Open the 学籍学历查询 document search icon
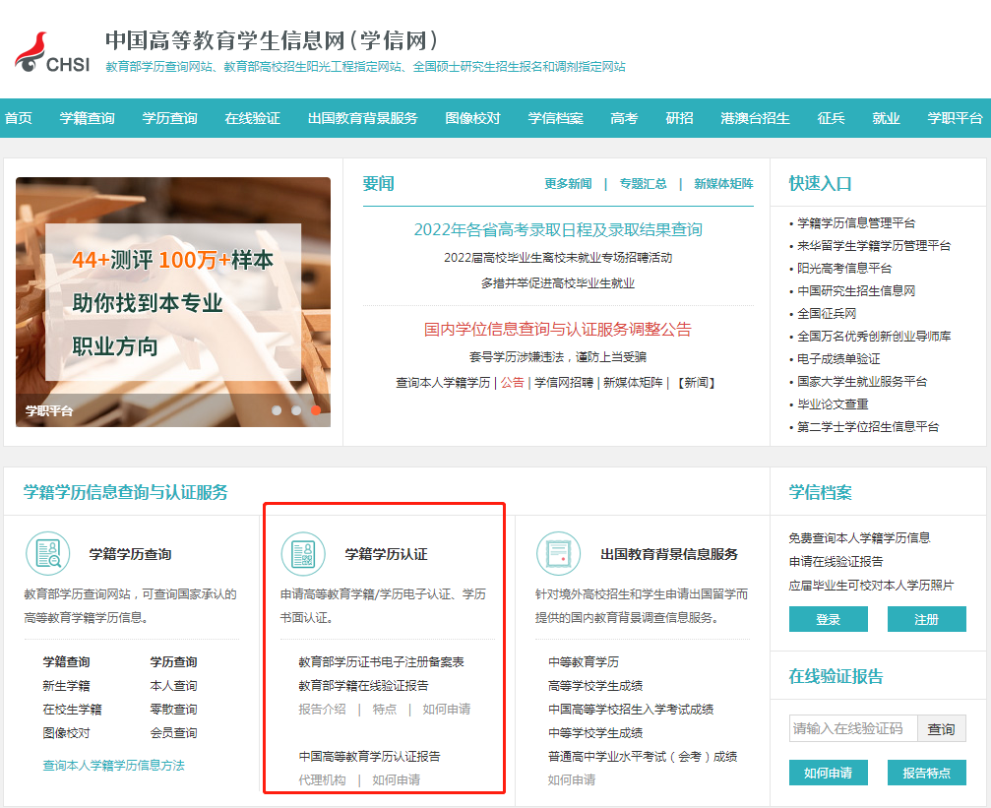The width and height of the screenshot is (991, 808). 48,553
